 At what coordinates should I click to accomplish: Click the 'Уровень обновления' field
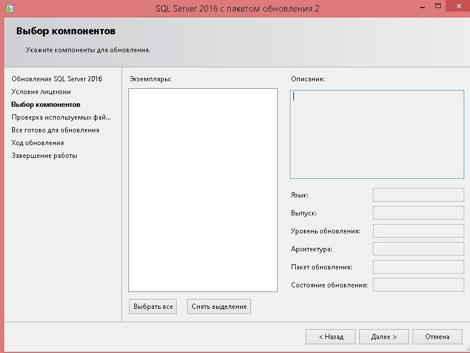[418, 230]
